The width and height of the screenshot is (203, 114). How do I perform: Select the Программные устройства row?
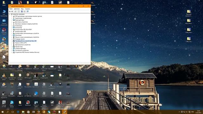pos(22,45)
